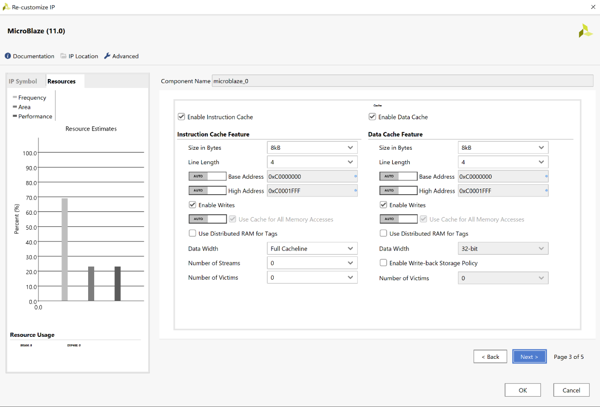Click info marker on Data Cache High Address
Viewport: 600px width, 407px height.
546,190
